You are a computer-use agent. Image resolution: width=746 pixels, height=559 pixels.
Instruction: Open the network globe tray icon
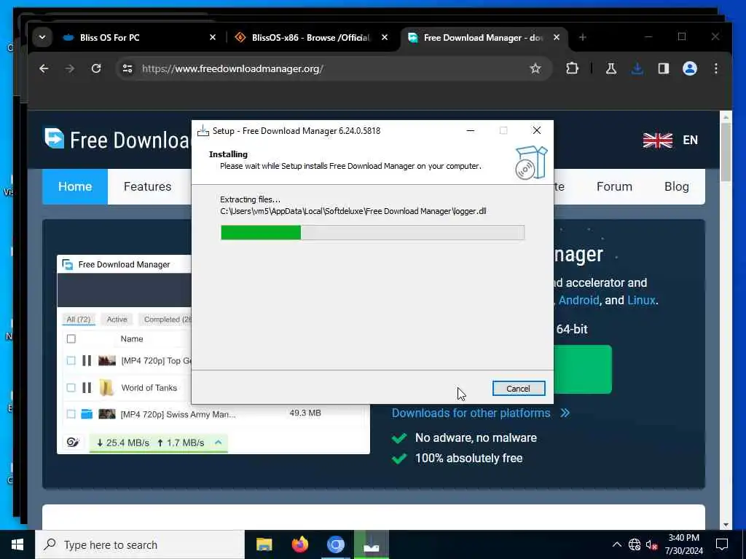tap(635, 544)
